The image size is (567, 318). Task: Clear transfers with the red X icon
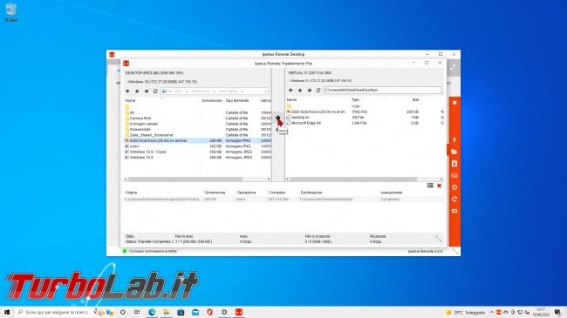click(439, 186)
